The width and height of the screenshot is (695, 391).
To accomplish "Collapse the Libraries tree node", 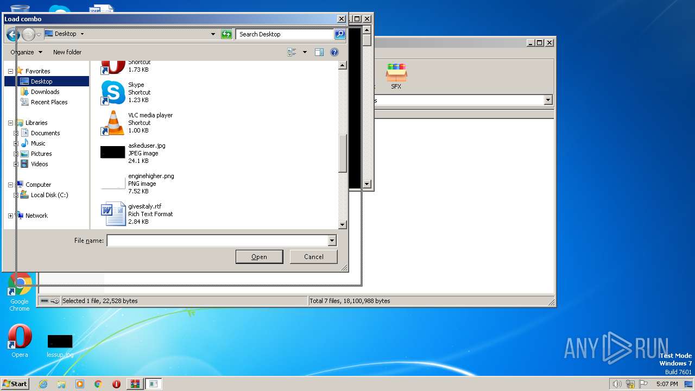I will point(10,123).
